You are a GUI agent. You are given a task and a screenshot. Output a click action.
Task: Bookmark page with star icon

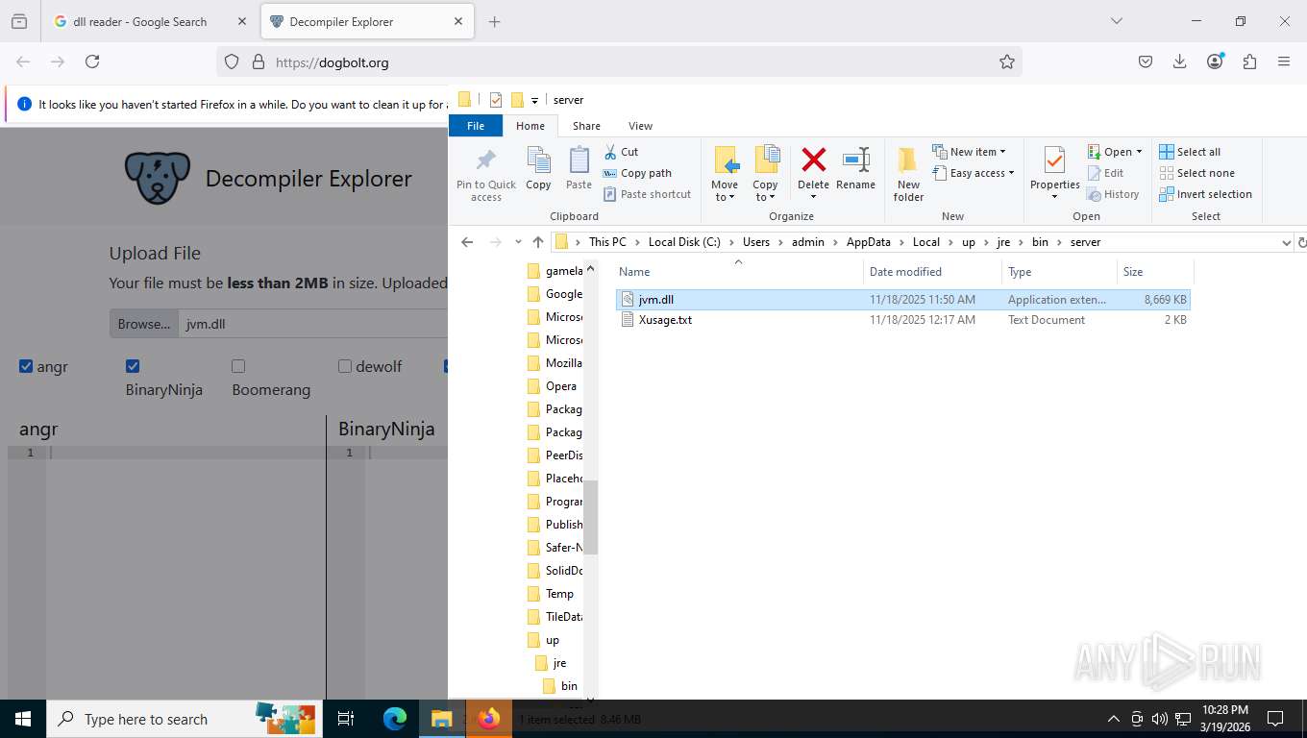click(1006, 61)
